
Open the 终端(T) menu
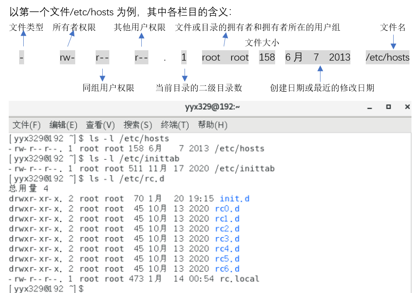[x=175, y=125]
